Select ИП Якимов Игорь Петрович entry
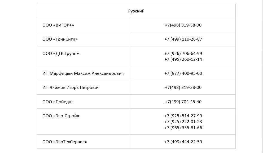Viewport: 263px width, 153px height. (x=71, y=88)
